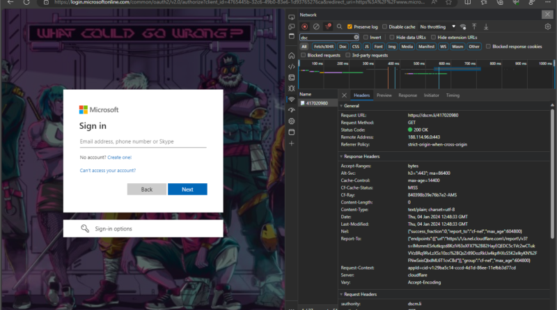Enable Hide extension URLs

click(433, 38)
